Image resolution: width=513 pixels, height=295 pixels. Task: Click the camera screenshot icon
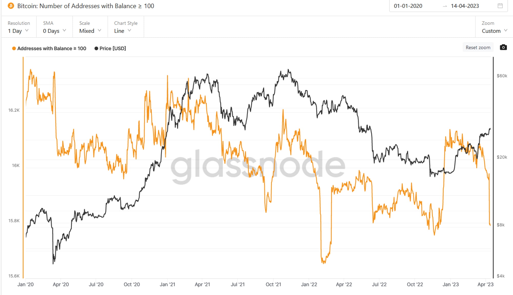(x=503, y=47)
